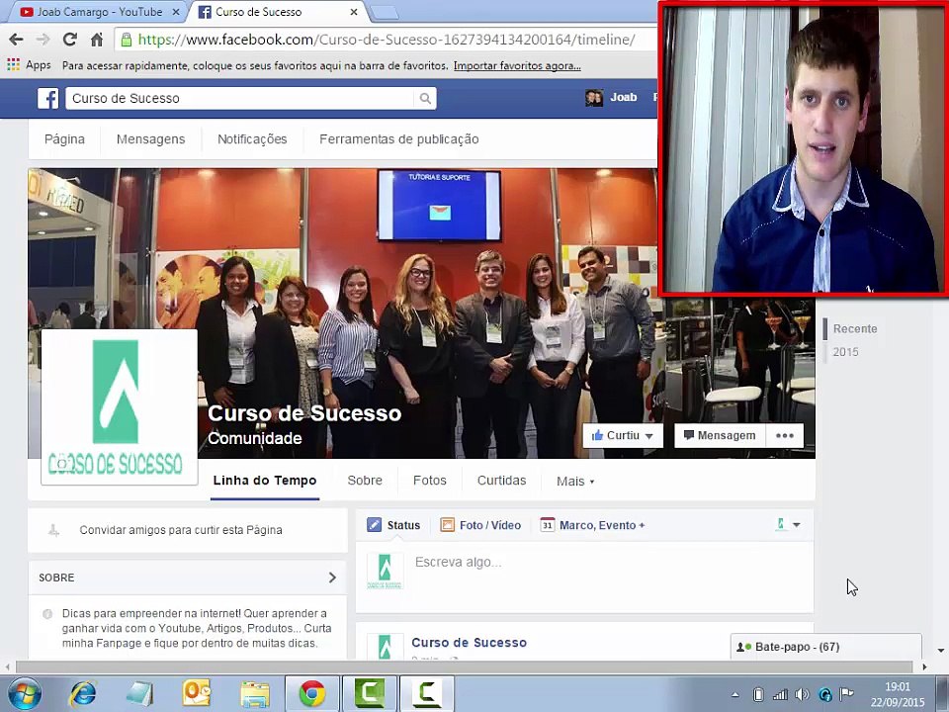The width and height of the screenshot is (949, 712).
Task: Open the first Camtasia taskbar icon
Action: click(370, 694)
